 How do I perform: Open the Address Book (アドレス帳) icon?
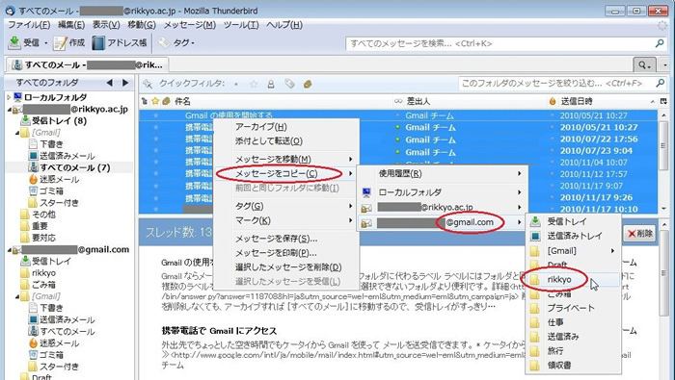[x=98, y=43]
